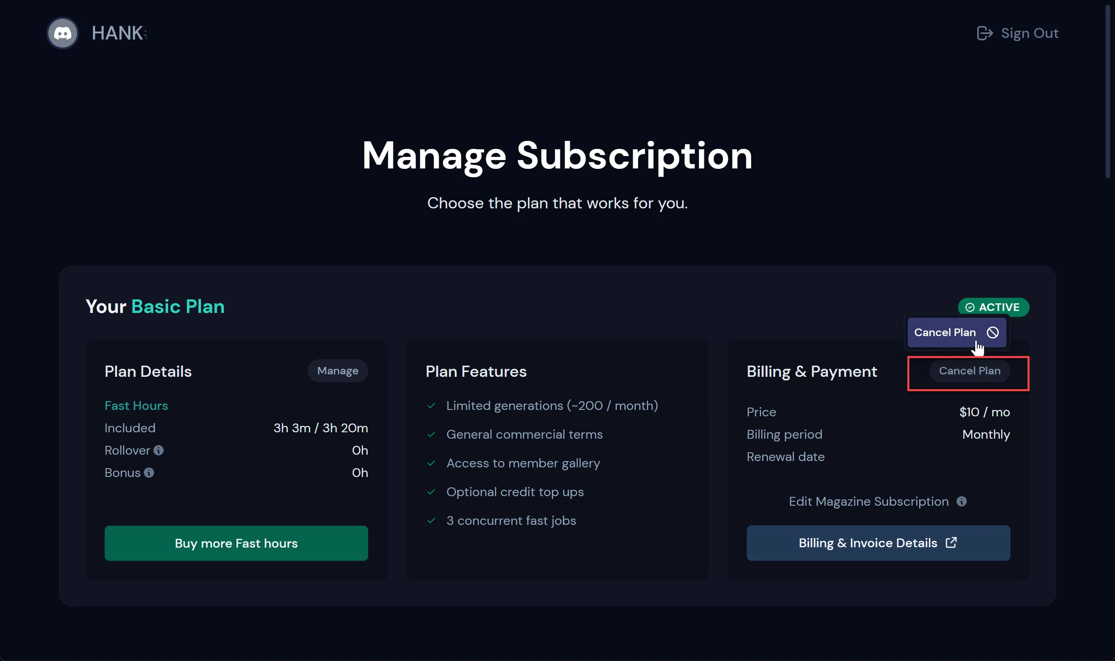Click the ACTIVE badge checkmark icon
The image size is (1115, 661).
tap(970, 307)
